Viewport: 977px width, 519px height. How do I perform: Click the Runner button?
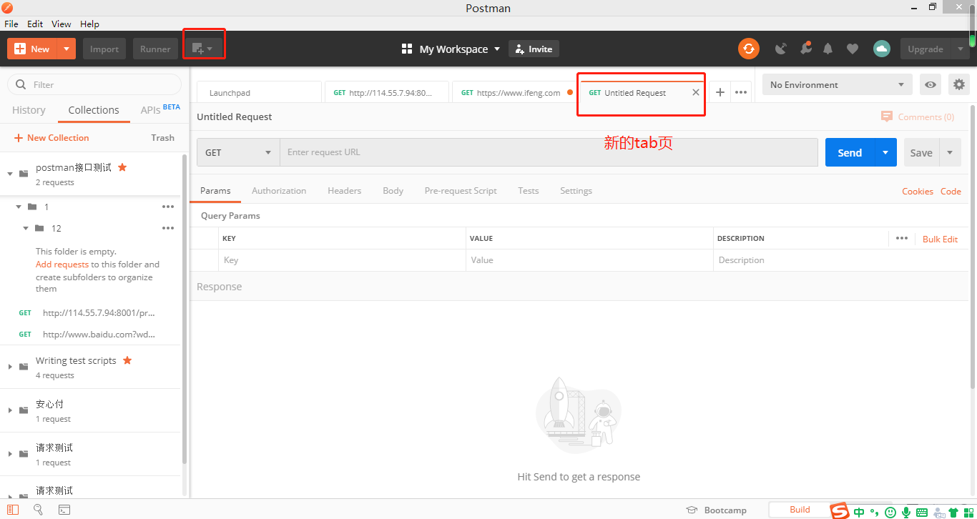pyautogui.click(x=155, y=49)
